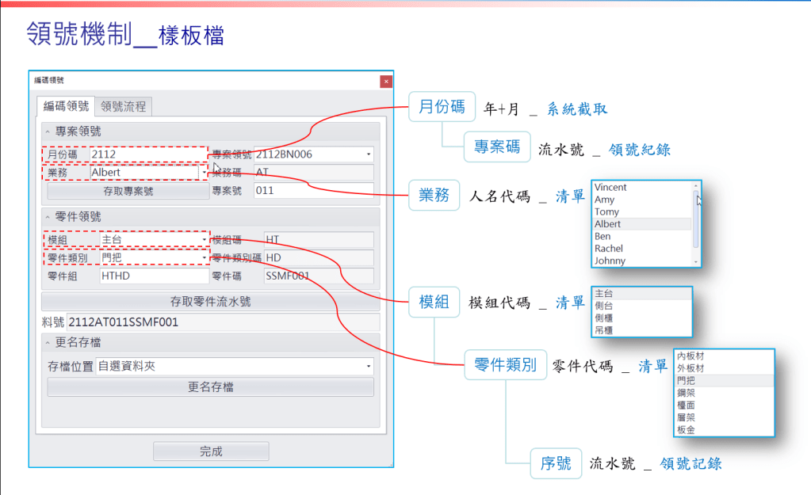Image resolution: width=811 pixels, height=495 pixels.
Task: Click the 月份碼 field containing 2112
Action: tap(147, 154)
